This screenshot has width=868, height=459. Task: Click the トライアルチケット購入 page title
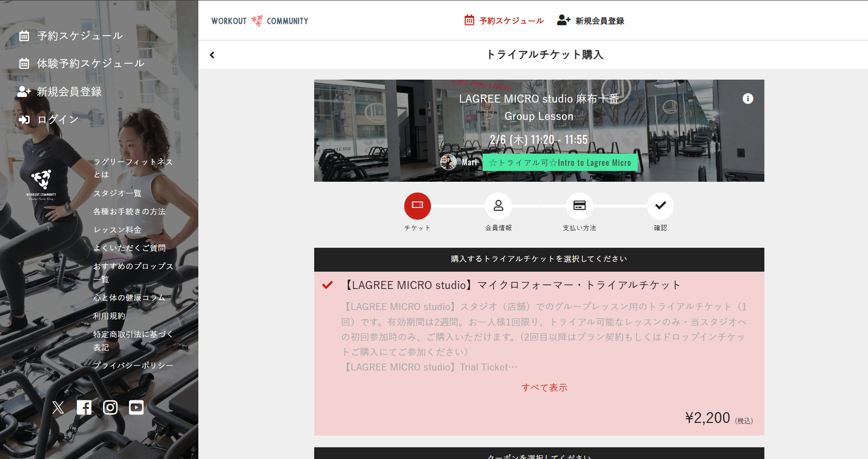point(544,55)
